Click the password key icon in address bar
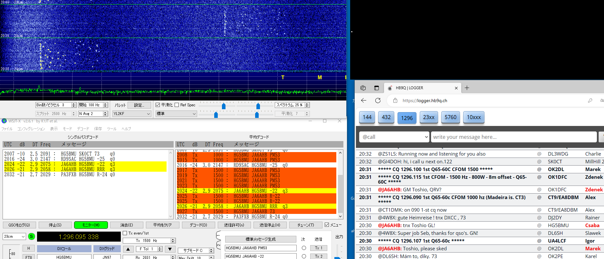 coord(590,101)
